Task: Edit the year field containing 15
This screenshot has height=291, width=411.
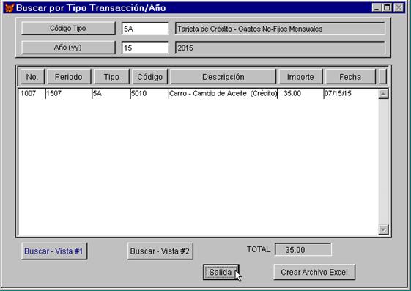Action: [145, 48]
